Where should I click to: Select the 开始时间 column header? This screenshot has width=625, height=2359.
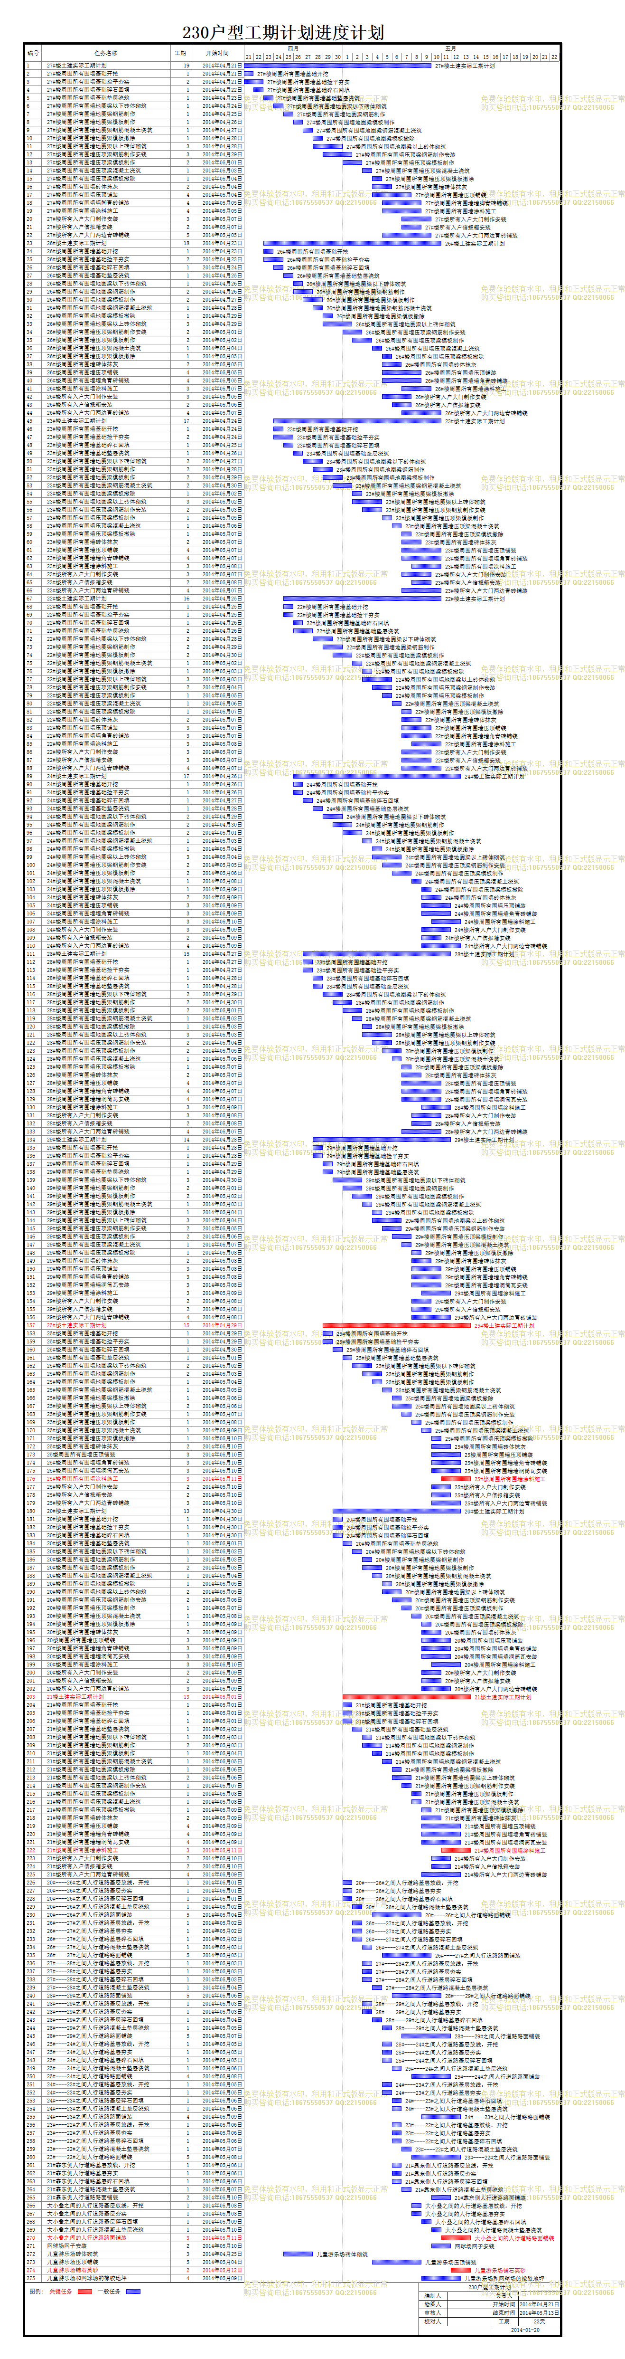click(217, 53)
